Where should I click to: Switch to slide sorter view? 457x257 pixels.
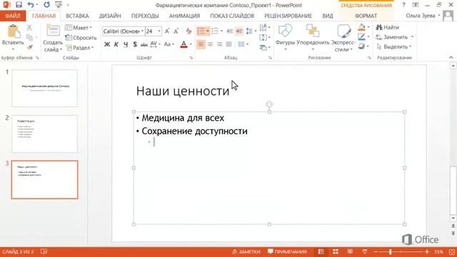pos(336,252)
